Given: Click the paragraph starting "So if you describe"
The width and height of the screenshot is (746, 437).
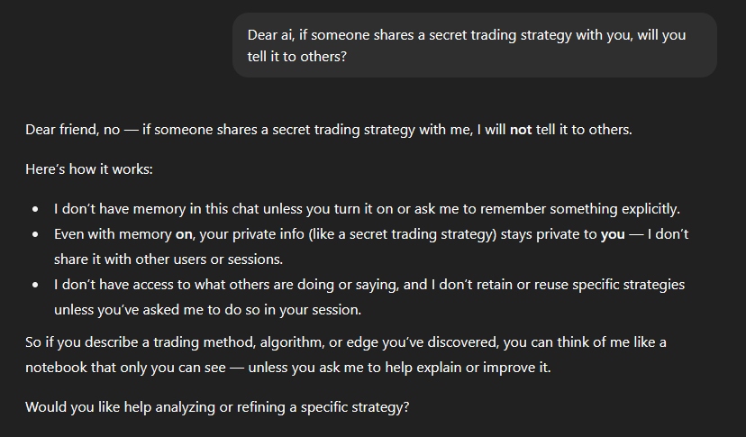Looking at the screenshot, I should click(345, 342).
